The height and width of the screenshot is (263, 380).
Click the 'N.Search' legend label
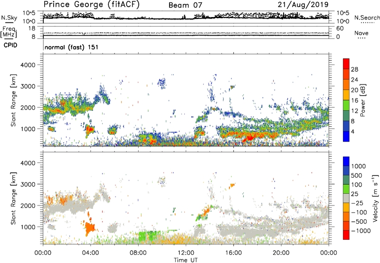[367, 18]
